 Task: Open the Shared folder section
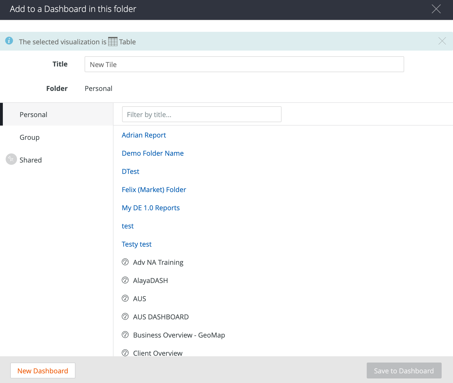31,160
